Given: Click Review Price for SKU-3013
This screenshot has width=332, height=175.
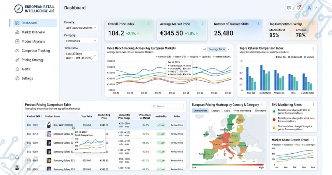Looking at the screenshot, I should tap(177, 134).
